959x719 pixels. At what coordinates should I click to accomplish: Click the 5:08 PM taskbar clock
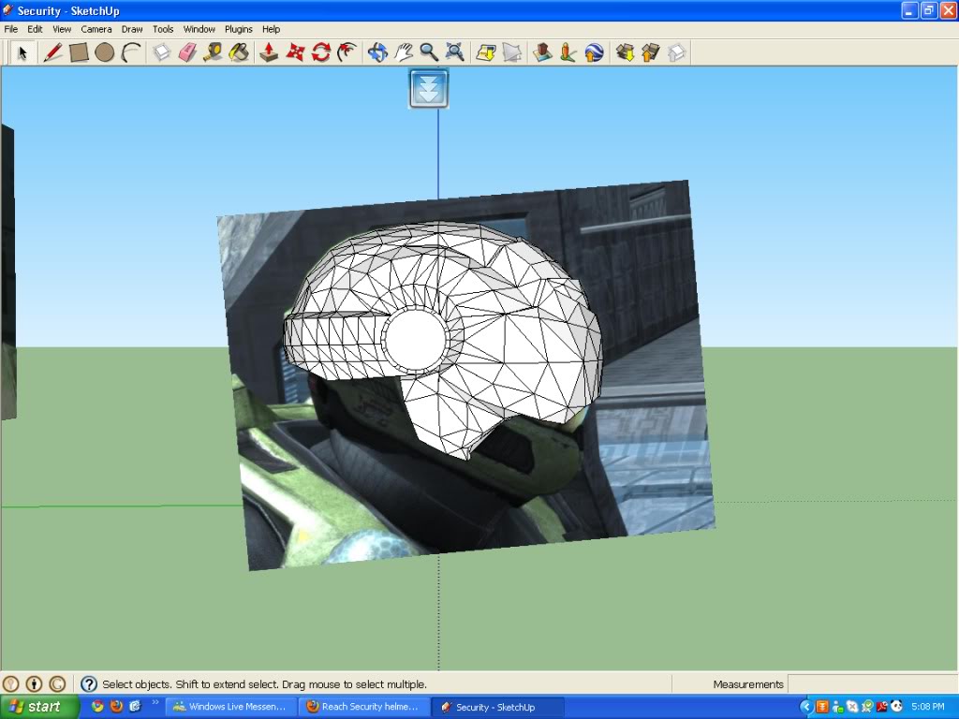tap(928, 707)
